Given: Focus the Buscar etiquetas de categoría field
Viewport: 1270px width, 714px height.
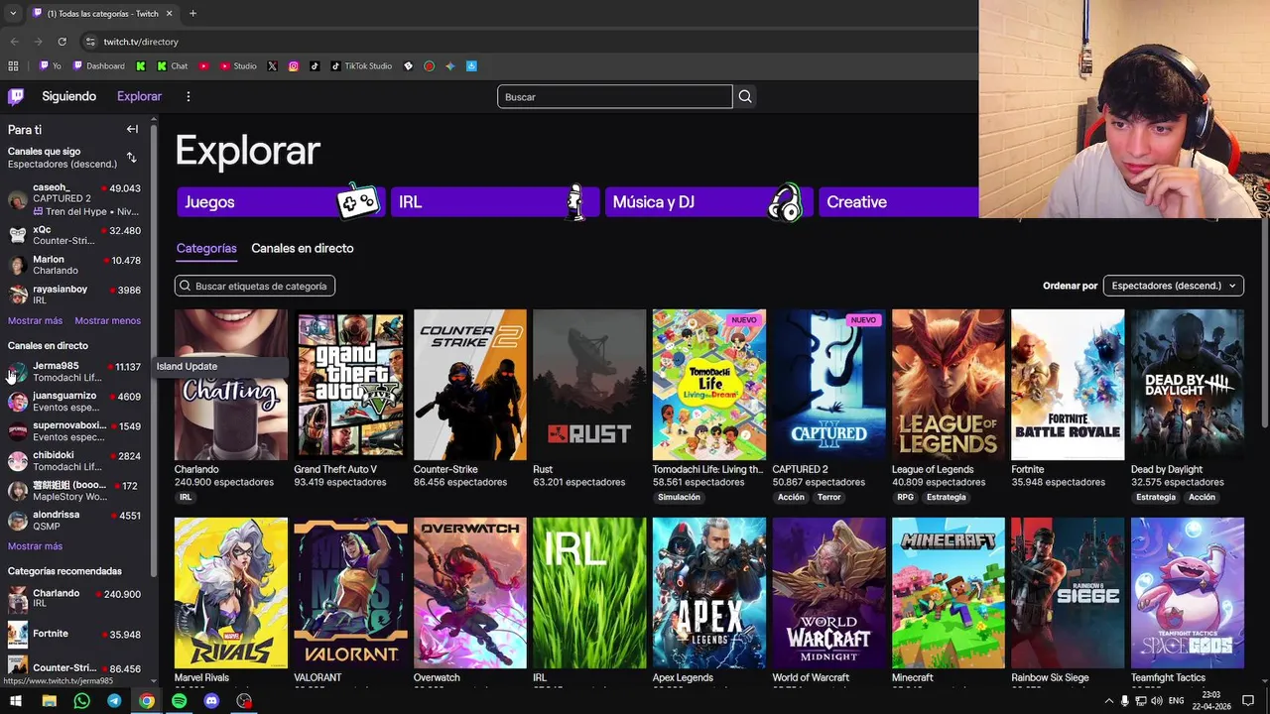Looking at the screenshot, I should click(255, 286).
